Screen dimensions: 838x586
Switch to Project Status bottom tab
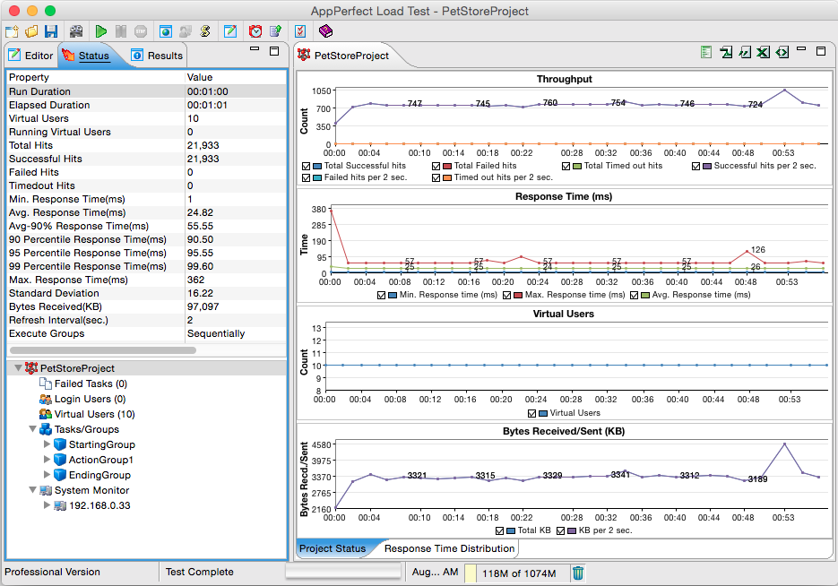click(333, 548)
